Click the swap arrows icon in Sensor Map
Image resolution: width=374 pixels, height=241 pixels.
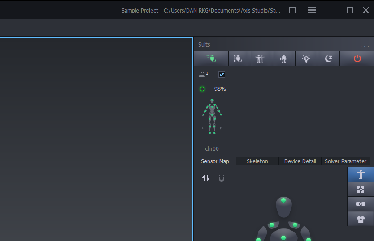(x=205, y=178)
